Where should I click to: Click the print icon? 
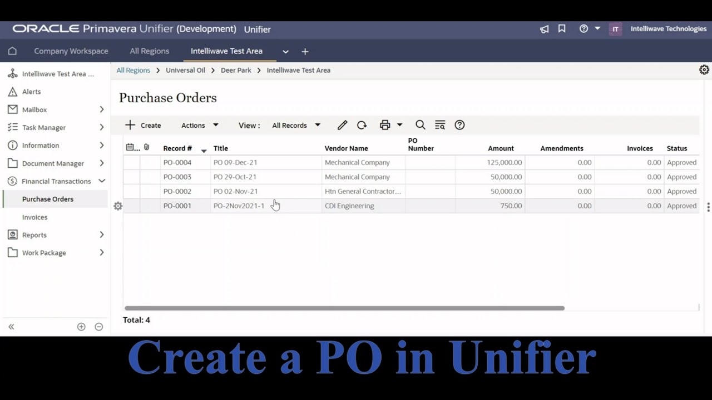tap(385, 125)
